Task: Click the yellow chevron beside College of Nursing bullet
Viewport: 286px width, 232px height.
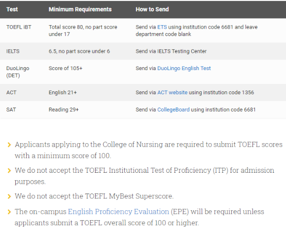Action: pyautogui.click(x=9, y=145)
